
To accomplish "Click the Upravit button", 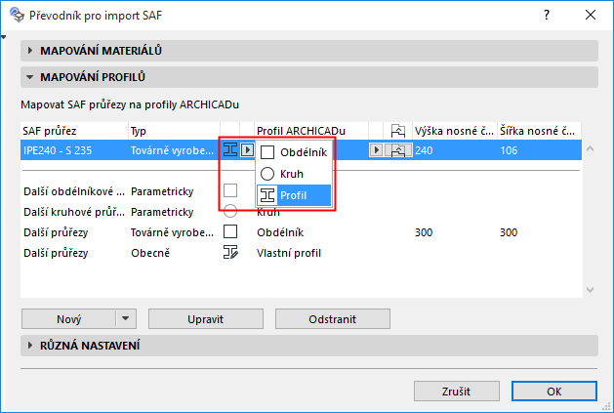I will [x=206, y=319].
